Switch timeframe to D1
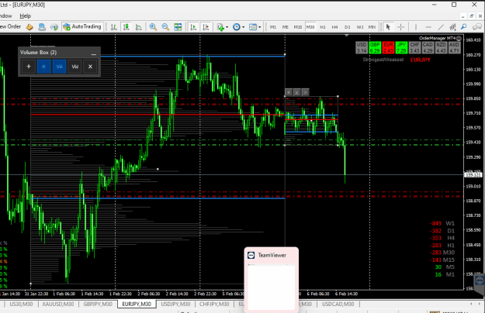 [348, 27]
